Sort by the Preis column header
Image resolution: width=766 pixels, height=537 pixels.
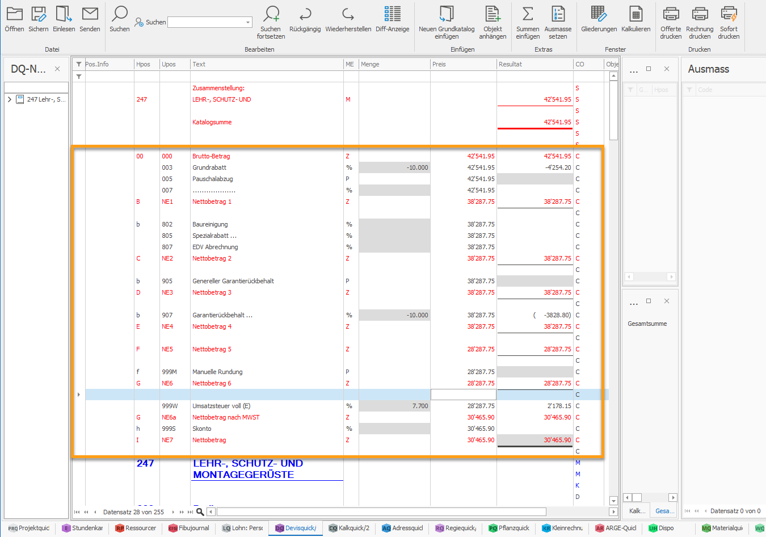point(463,64)
